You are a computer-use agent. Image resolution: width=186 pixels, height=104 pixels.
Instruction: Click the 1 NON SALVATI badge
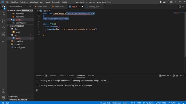tap(27, 11)
